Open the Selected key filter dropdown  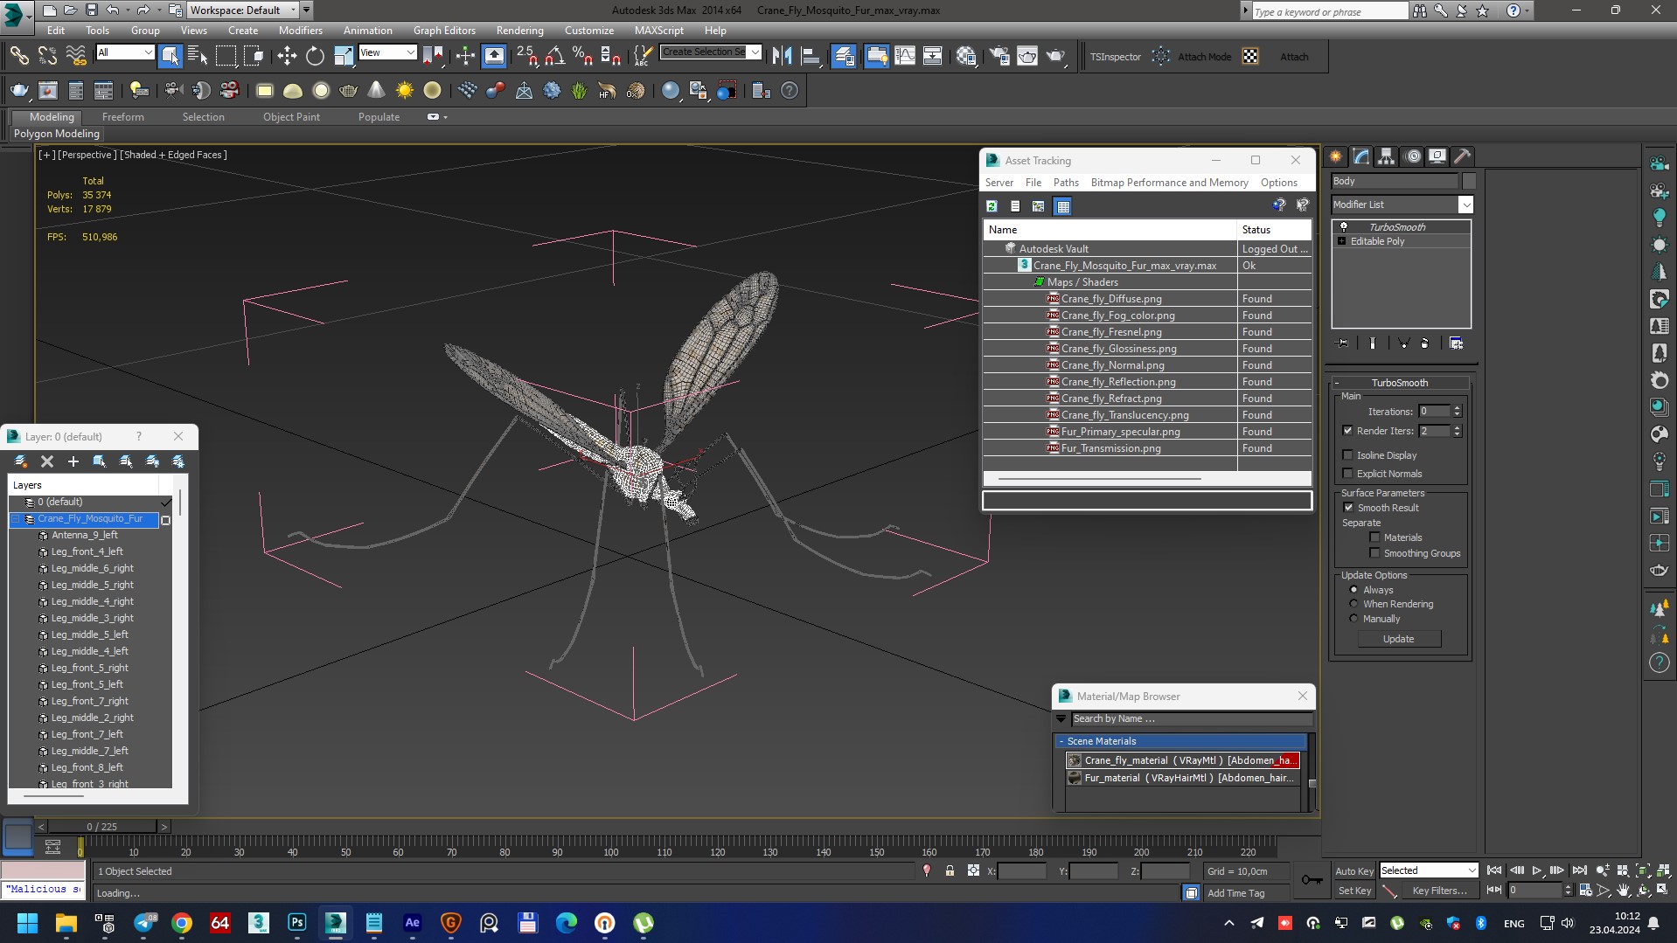tap(1429, 870)
